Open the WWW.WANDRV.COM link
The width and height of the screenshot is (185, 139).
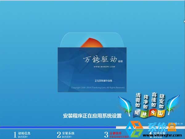[104, 67]
